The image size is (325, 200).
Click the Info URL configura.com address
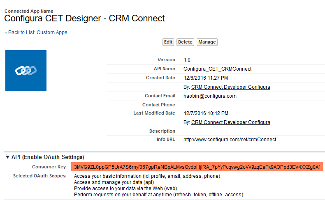click(x=230, y=140)
